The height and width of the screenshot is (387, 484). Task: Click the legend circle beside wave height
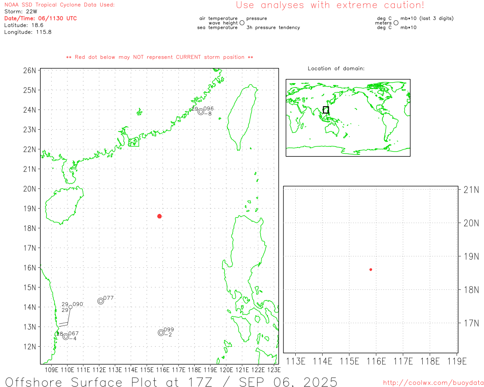(242, 23)
